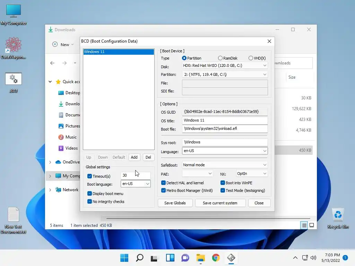Viewport: 355px width, 266px height.
Task: Toggle No integrity checks checkbox
Action: click(90, 202)
